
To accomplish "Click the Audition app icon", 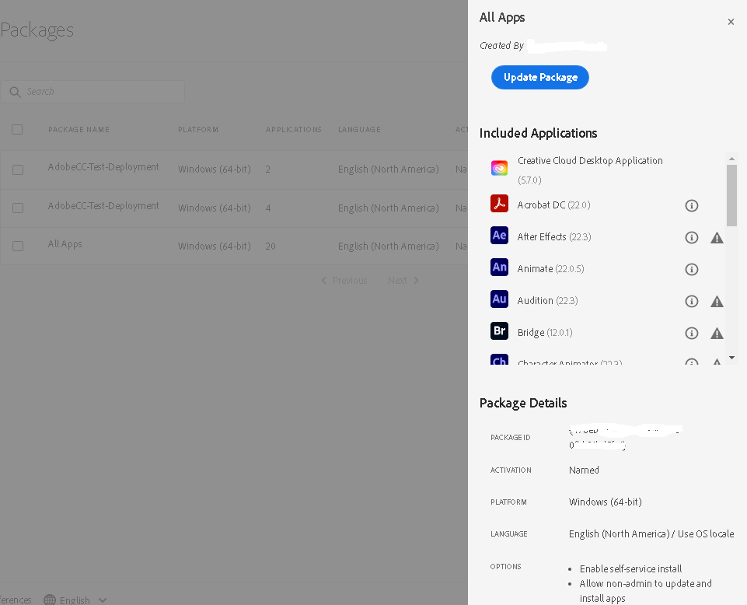I will click(x=499, y=299).
